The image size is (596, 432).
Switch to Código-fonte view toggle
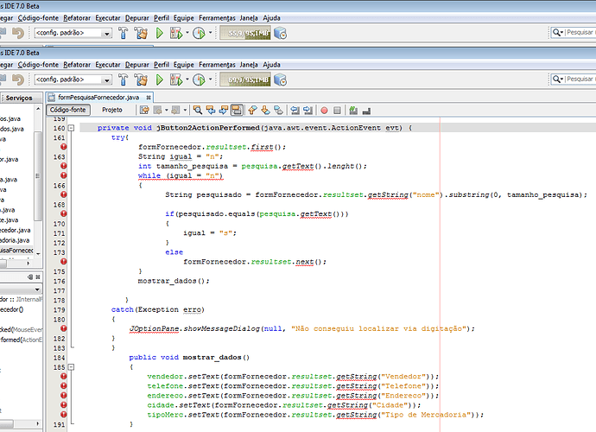68,110
